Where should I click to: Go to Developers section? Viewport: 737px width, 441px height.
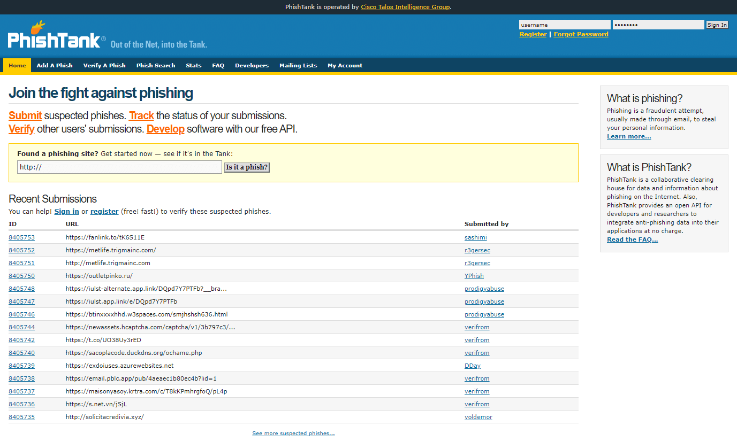pyautogui.click(x=252, y=66)
